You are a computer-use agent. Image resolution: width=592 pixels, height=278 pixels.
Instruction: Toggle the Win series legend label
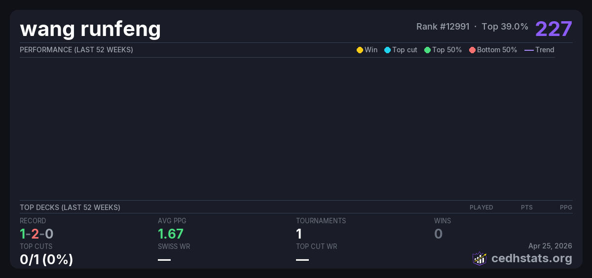click(370, 50)
